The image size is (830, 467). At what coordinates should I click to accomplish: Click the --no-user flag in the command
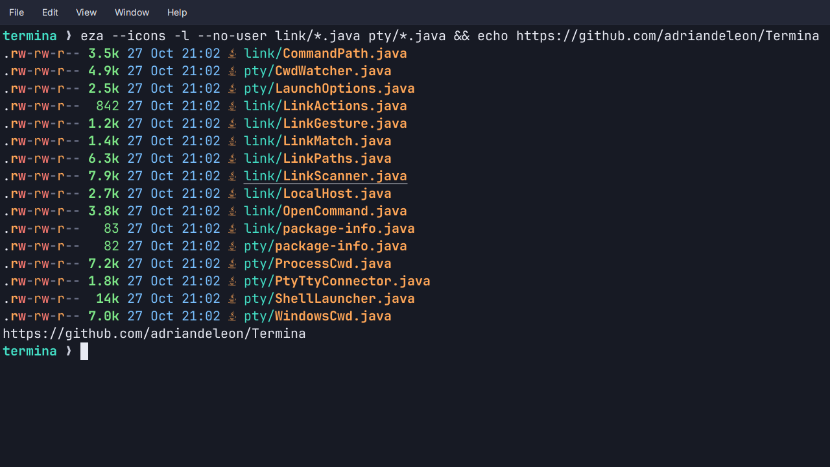pyautogui.click(x=232, y=36)
